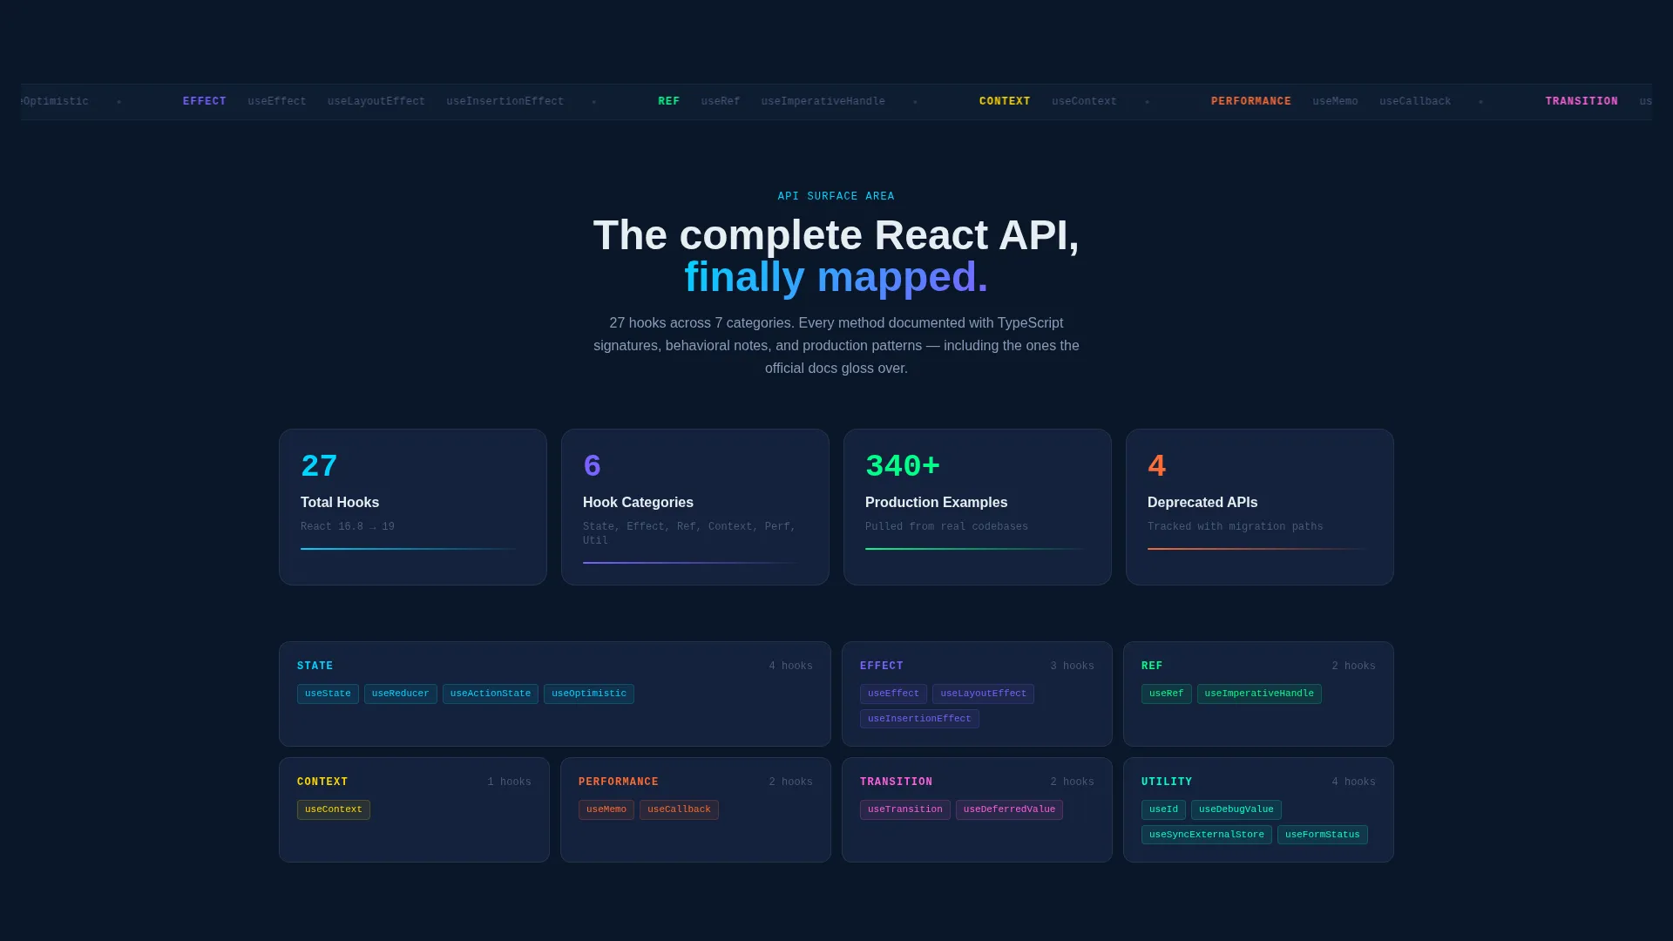Click useLayoutEffect tag in Effect card

pyautogui.click(x=983, y=694)
